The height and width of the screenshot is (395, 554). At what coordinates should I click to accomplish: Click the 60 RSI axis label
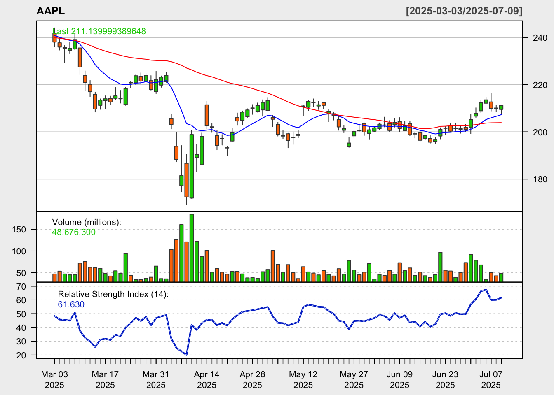click(x=21, y=300)
